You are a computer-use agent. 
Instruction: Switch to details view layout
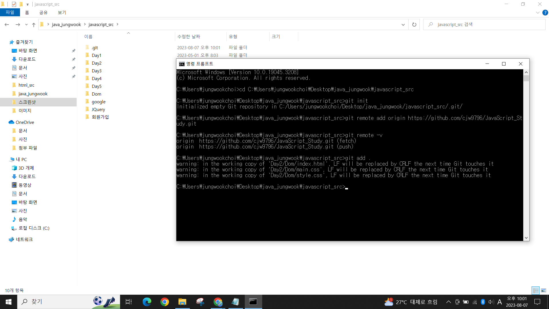point(536,290)
